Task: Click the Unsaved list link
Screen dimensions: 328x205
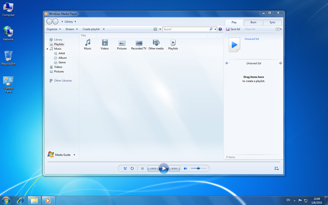Action: click(x=252, y=39)
